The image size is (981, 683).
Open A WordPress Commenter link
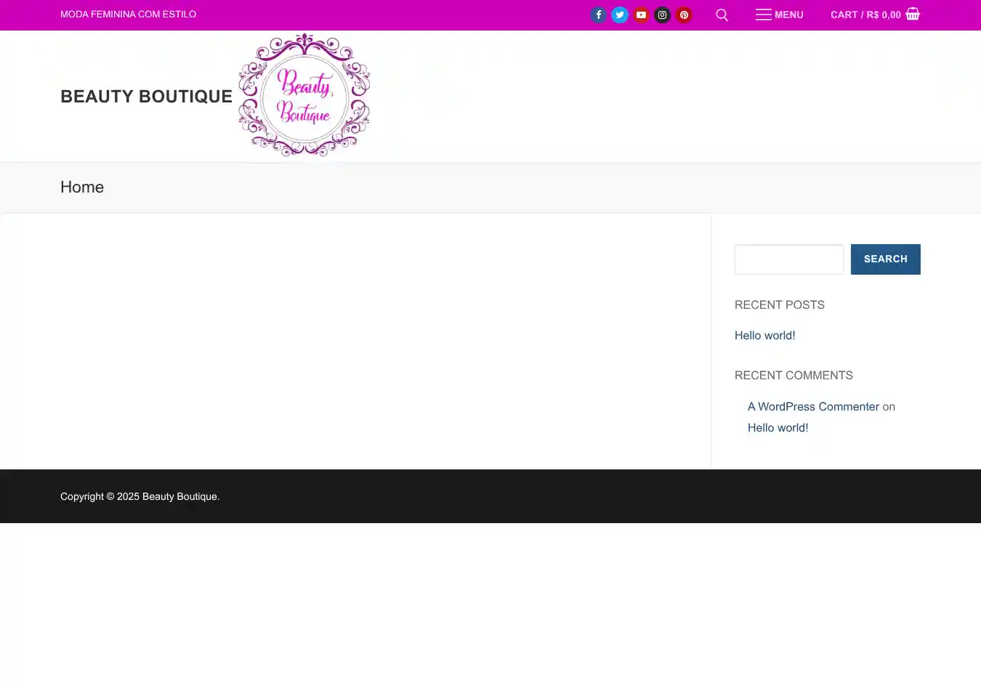(x=813, y=406)
